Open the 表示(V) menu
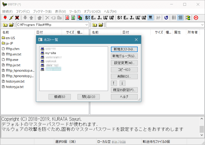Image resolution: width=205 pixels, height=145 pixels. 60,11
